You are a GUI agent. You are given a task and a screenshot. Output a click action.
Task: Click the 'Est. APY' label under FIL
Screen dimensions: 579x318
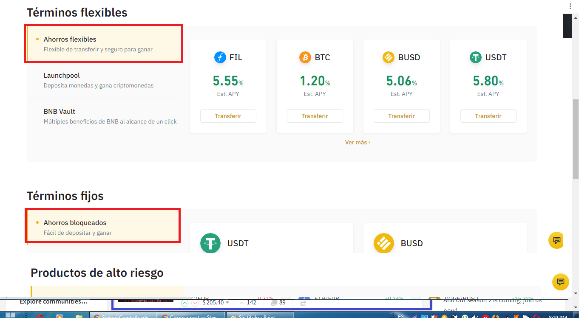pos(228,94)
